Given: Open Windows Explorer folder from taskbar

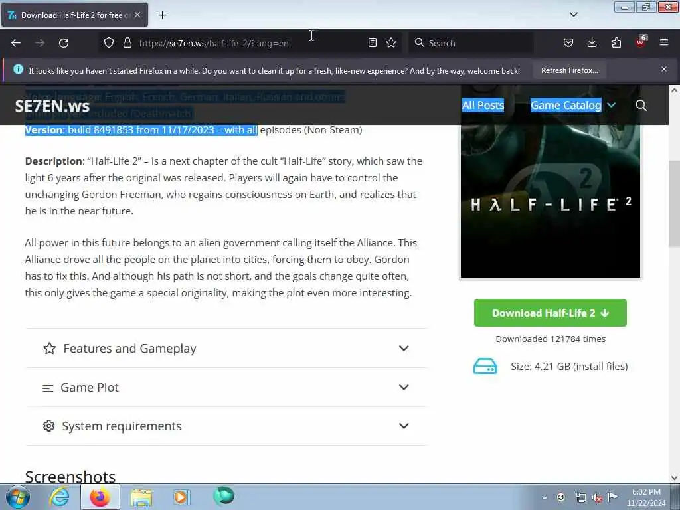Looking at the screenshot, I should coord(141,497).
